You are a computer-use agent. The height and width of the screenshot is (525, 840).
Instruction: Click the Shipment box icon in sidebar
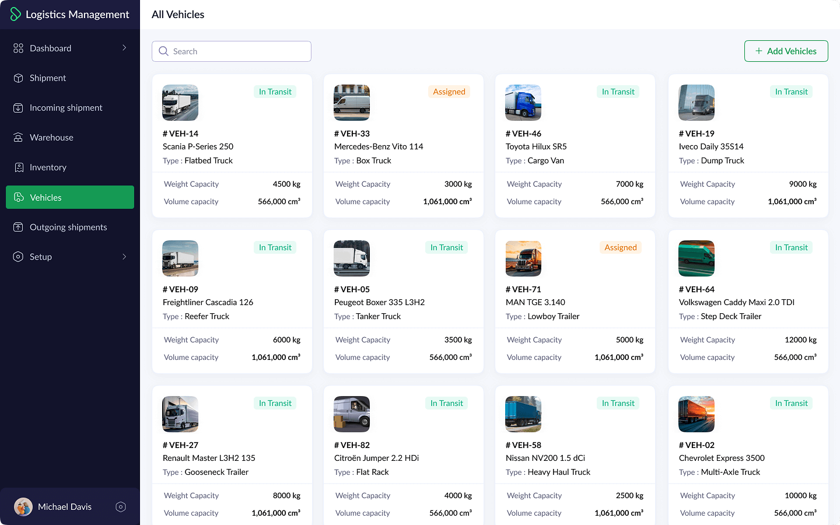point(19,78)
